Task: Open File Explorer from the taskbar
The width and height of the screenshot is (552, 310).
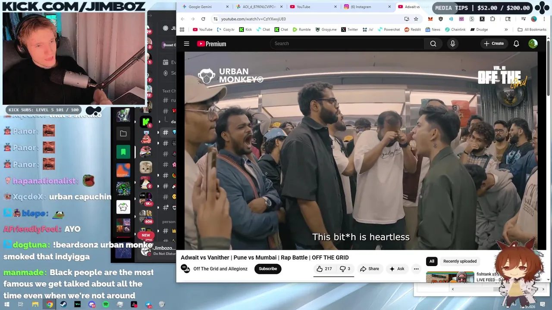Action: tap(35, 304)
